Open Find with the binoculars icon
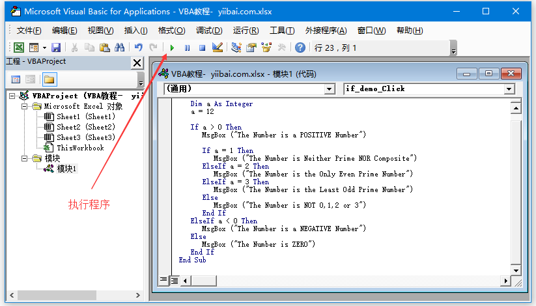Screen dimensions: 536x306 coord(119,48)
